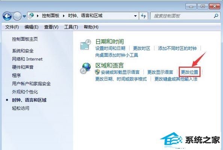Expand the breadcrumb arrow after 控制面板
The height and width of the screenshot is (150, 223).
(64, 16)
